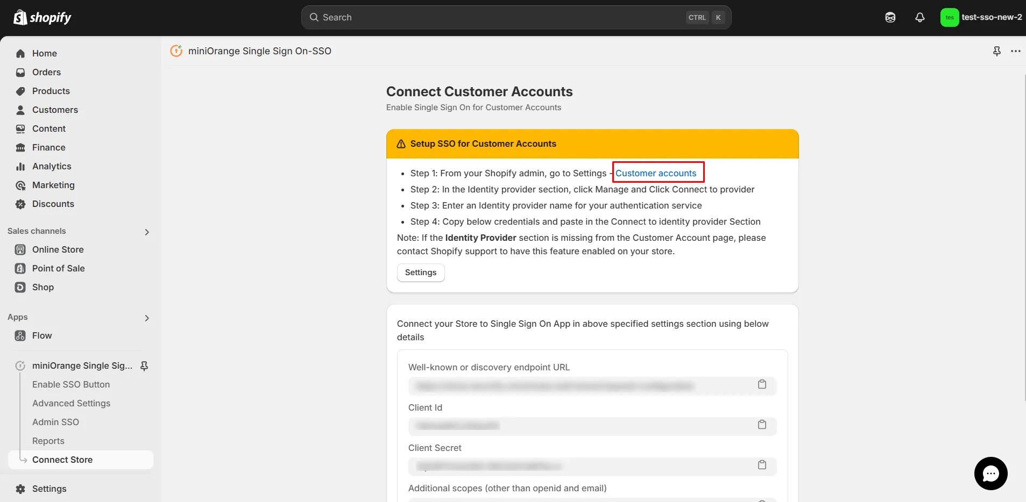Open the Search bar
This screenshot has width=1026, height=502.
pos(516,17)
